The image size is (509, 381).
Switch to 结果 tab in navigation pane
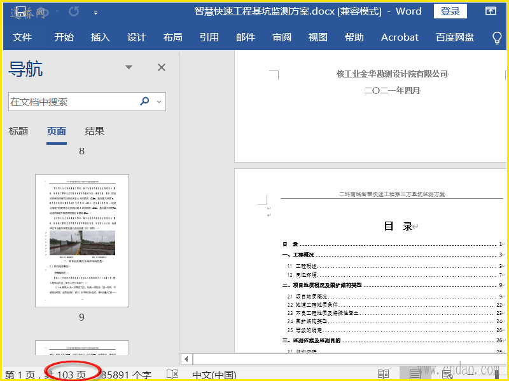tap(95, 131)
